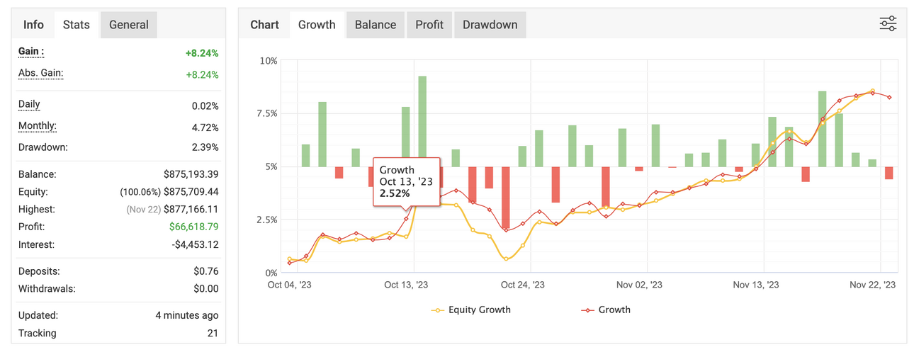Screen dimensions: 914x352
Task: Open the Profit chart tab
Action: [x=429, y=24]
